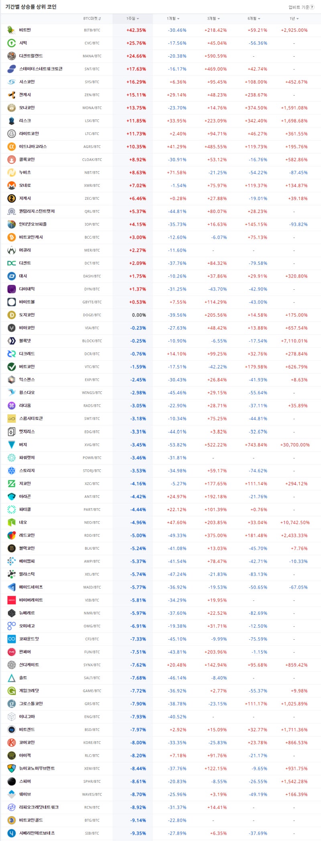Sort by the 3개월 column dropdown
This screenshot has width=321, height=841.
pos(213,18)
